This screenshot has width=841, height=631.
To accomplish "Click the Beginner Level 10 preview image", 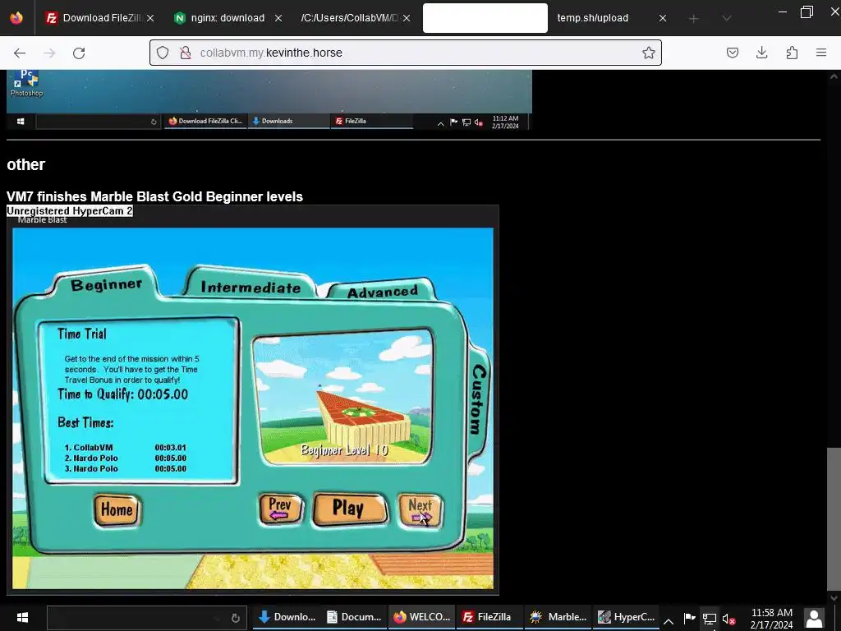I will click(x=342, y=397).
